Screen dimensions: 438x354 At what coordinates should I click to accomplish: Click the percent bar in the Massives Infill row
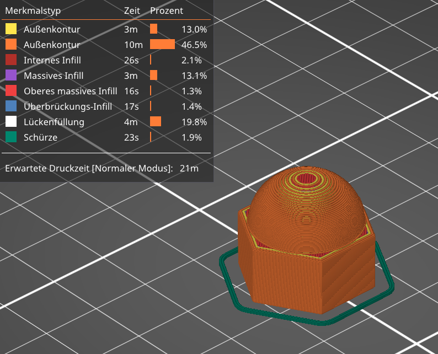pos(154,75)
